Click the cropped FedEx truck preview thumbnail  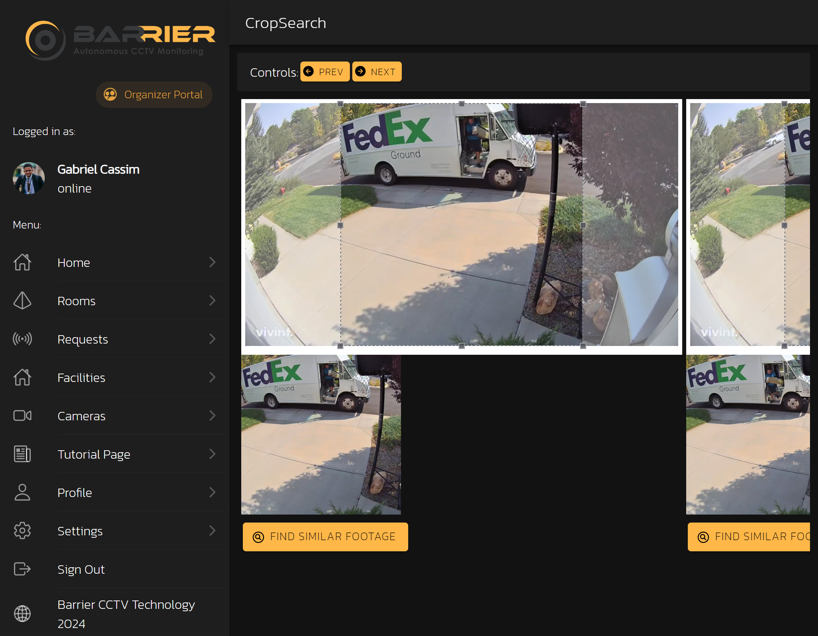coord(321,434)
